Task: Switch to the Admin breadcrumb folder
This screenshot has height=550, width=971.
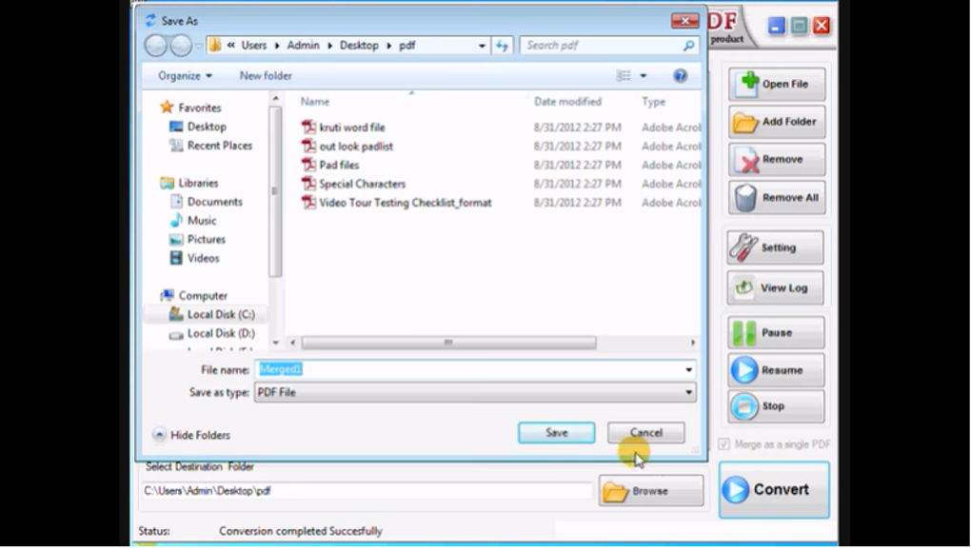Action: pos(304,45)
